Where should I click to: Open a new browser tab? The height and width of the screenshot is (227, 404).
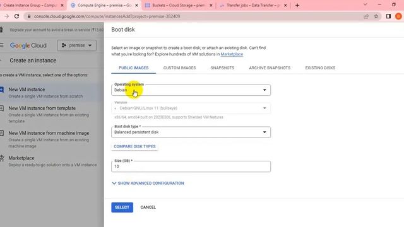297,5
